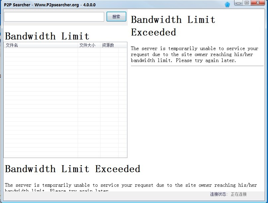Click the right panel error message paragraph
Screen dimensions: 268x203
(x=194, y=54)
